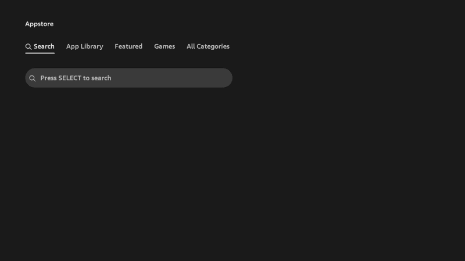View installed apps via App Library
The image size is (465, 261).
(x=84, y=46)
